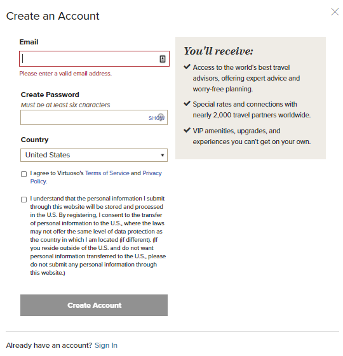
Task: Show the password with SHOW toggle
Action: [x=156, y=118]
